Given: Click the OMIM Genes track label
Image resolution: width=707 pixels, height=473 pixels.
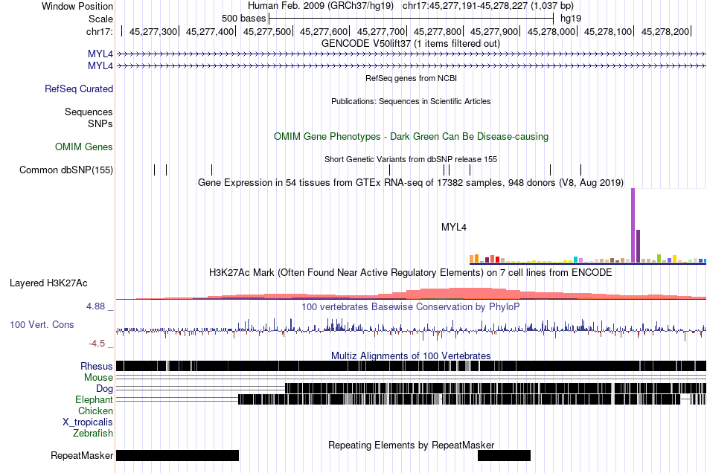Looking at the screenshot, I should [84, 147].
